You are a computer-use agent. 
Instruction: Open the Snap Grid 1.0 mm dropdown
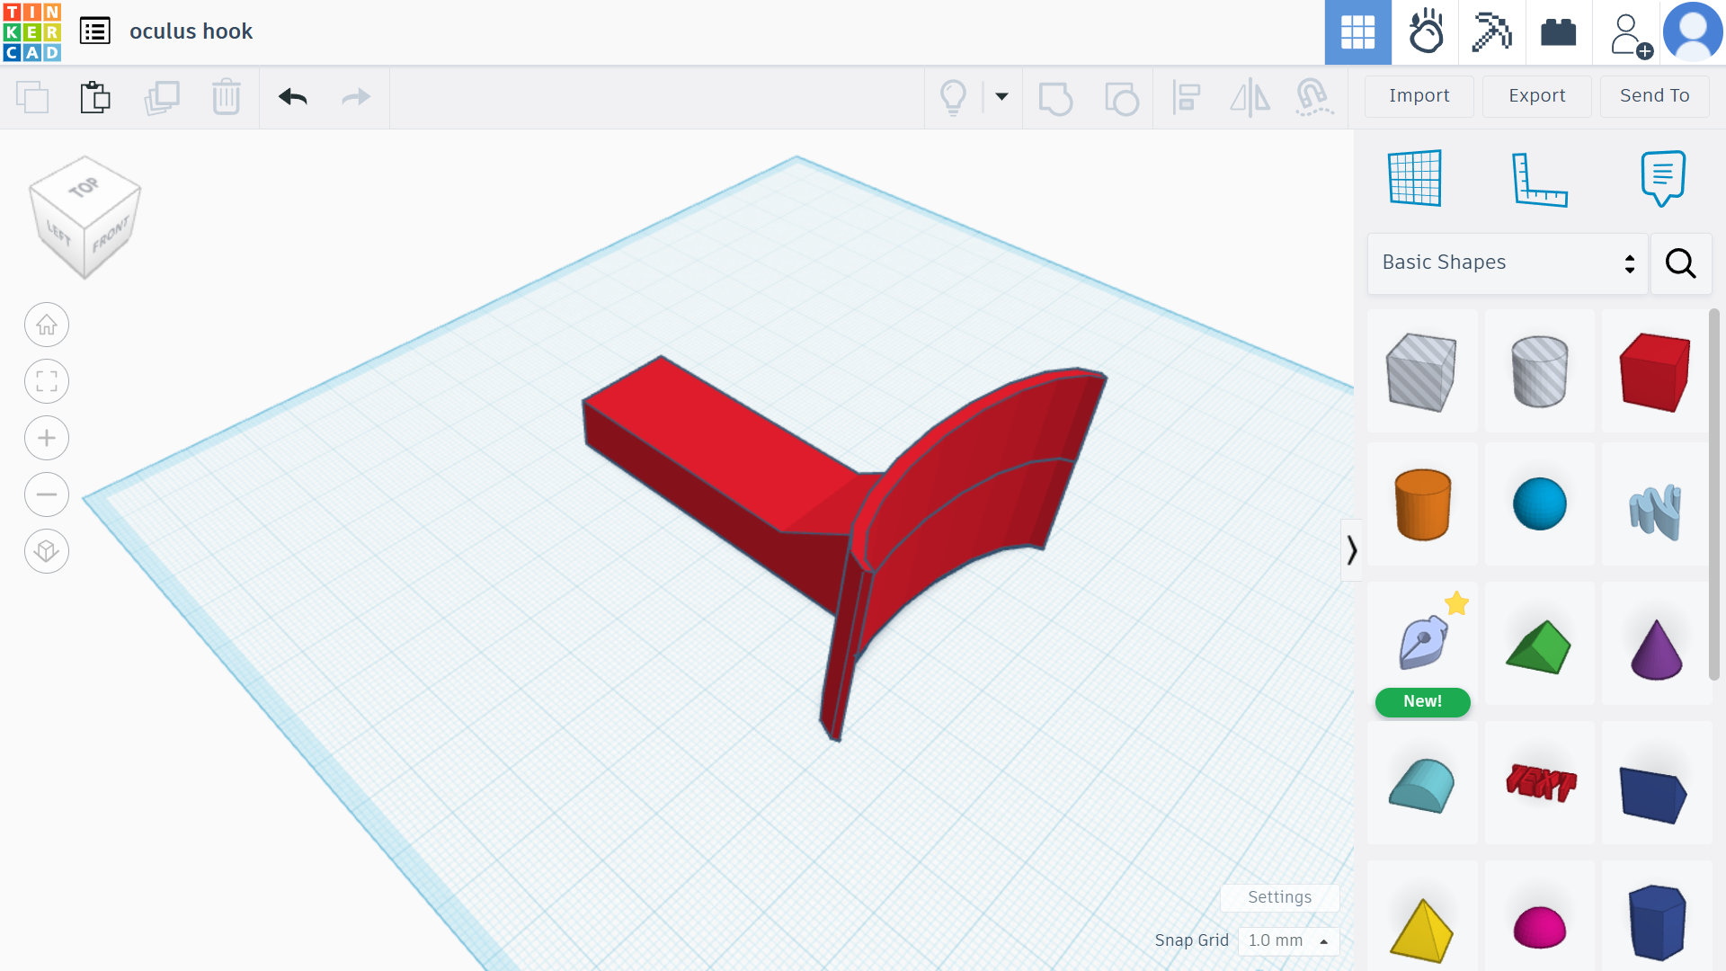[1288, 940]
